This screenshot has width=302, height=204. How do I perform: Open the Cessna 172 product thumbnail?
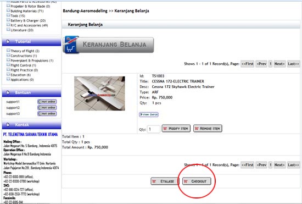(99, 93)
